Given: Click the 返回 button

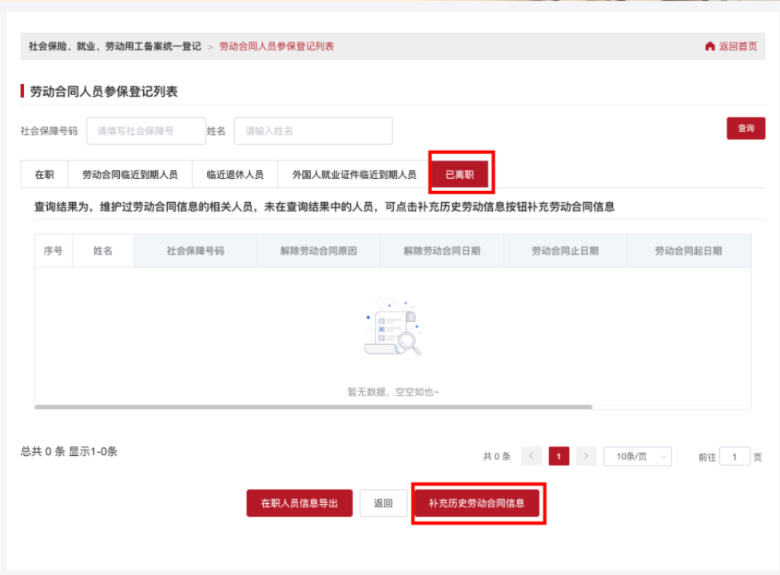Looking at the screenshot, I should 383,503.
